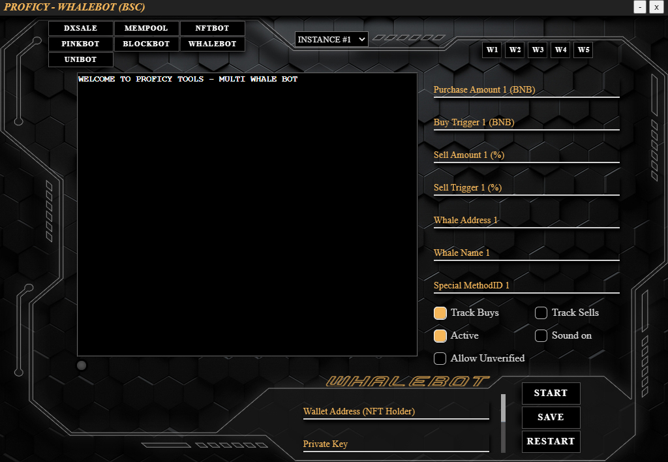The image size is (668, 462).
Task: Open the UNIBOT tab
Action: [x=80, y=59]
